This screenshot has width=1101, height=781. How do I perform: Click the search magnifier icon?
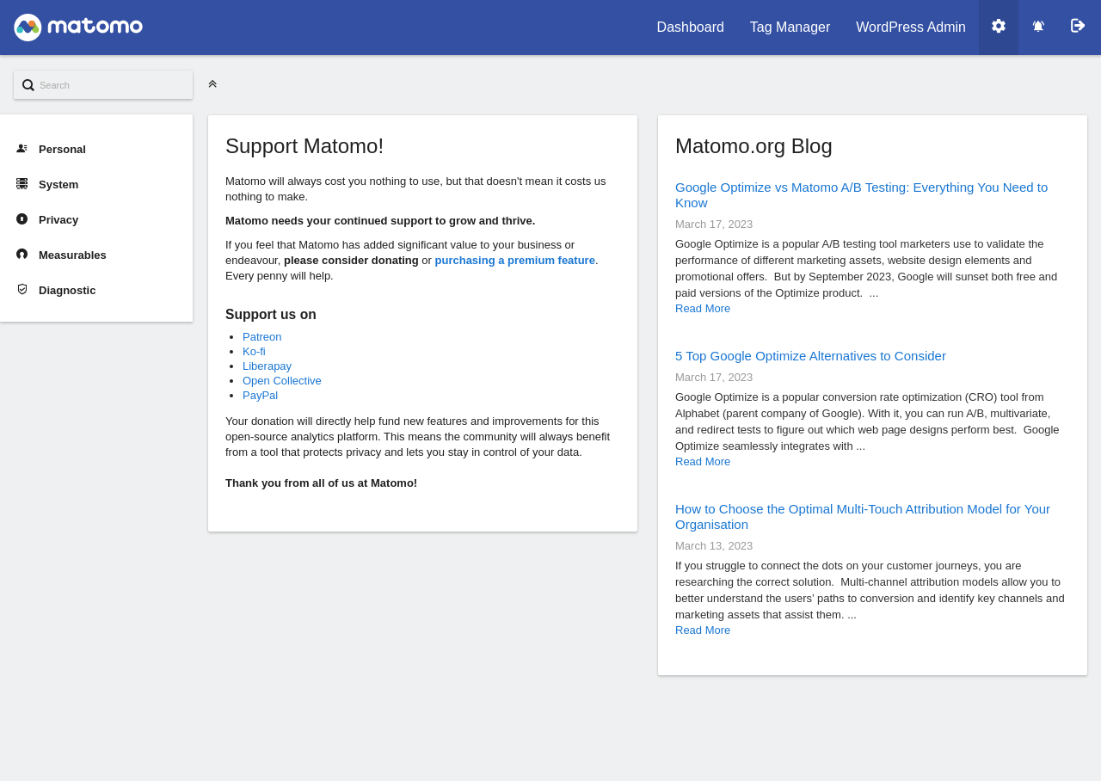click(x=28, y=85)
